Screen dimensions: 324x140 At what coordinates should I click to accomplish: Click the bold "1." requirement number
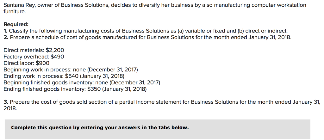pos(6,31)
